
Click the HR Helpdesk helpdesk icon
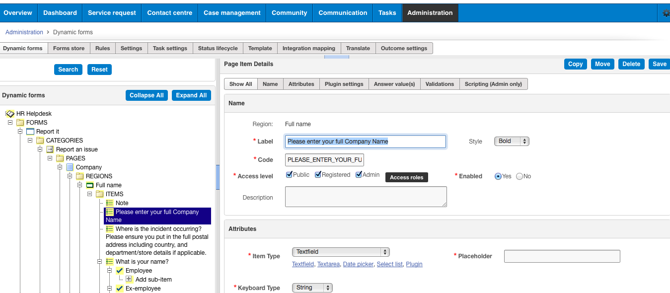(x=9, y=113)
